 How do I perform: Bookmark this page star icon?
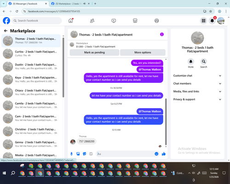pyautogui.click(x=211, y=11)
